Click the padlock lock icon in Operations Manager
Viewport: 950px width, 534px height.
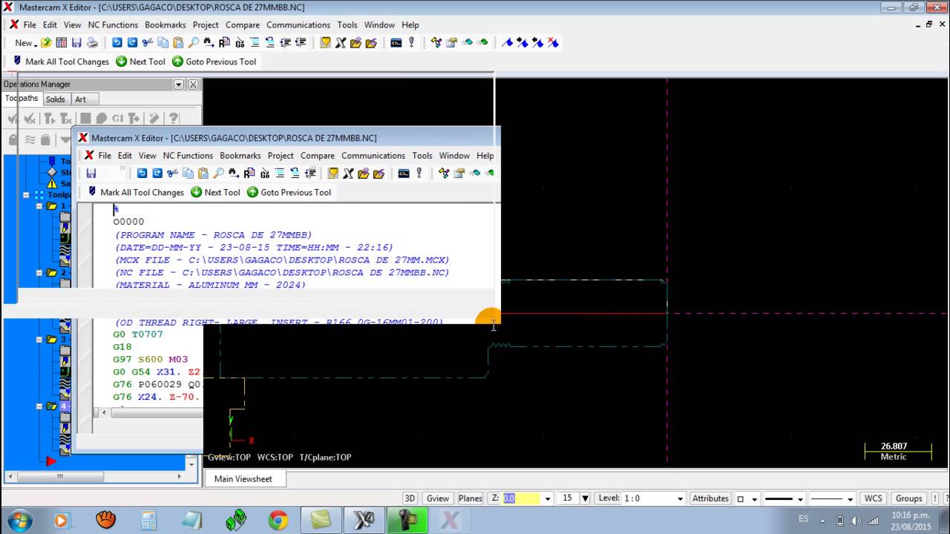pos(13,139)
